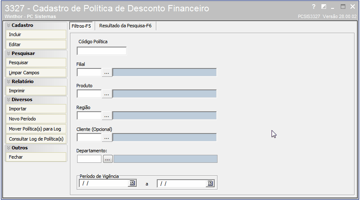Image resolution: width=360 pixels, height=201 pixels.
Task: Click the Departamento lookup ellipsis button
Action: tap(108, 159)
